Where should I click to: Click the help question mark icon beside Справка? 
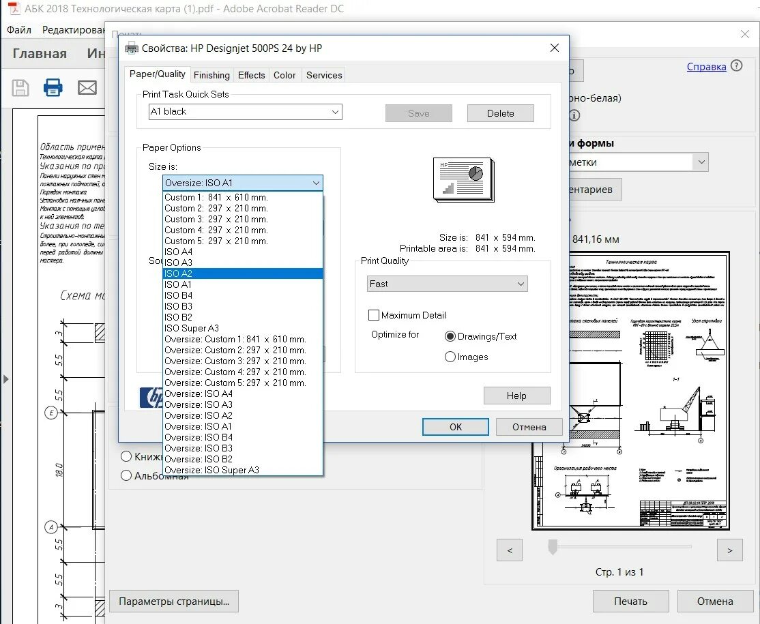tap(736, 66)
